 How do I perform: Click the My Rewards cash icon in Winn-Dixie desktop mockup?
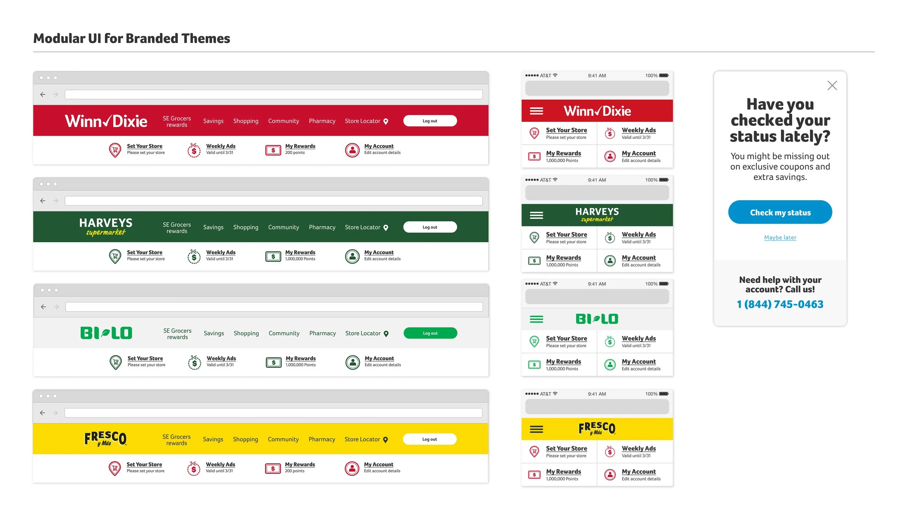coord(273,150)
